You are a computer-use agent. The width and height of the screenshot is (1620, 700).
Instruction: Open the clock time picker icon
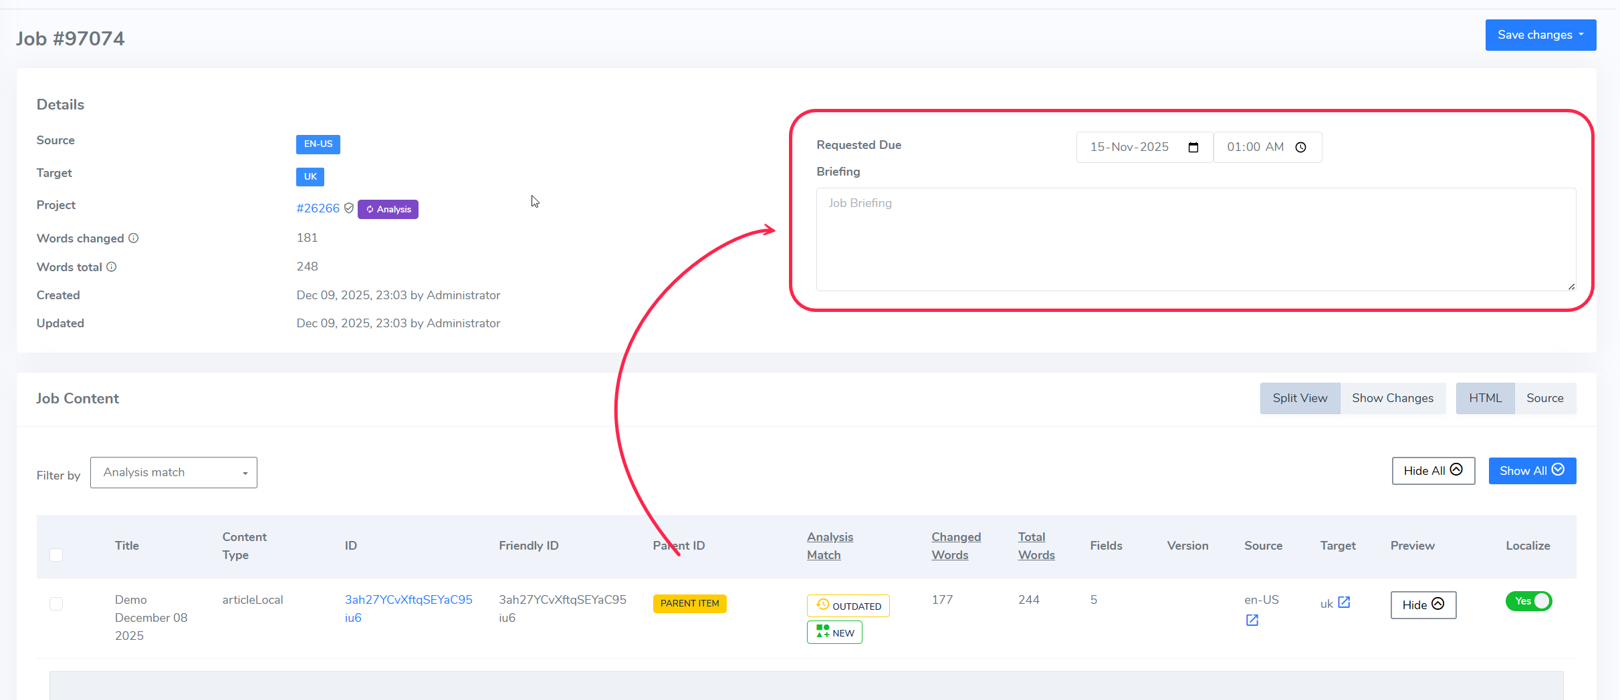pos(1300,147)
